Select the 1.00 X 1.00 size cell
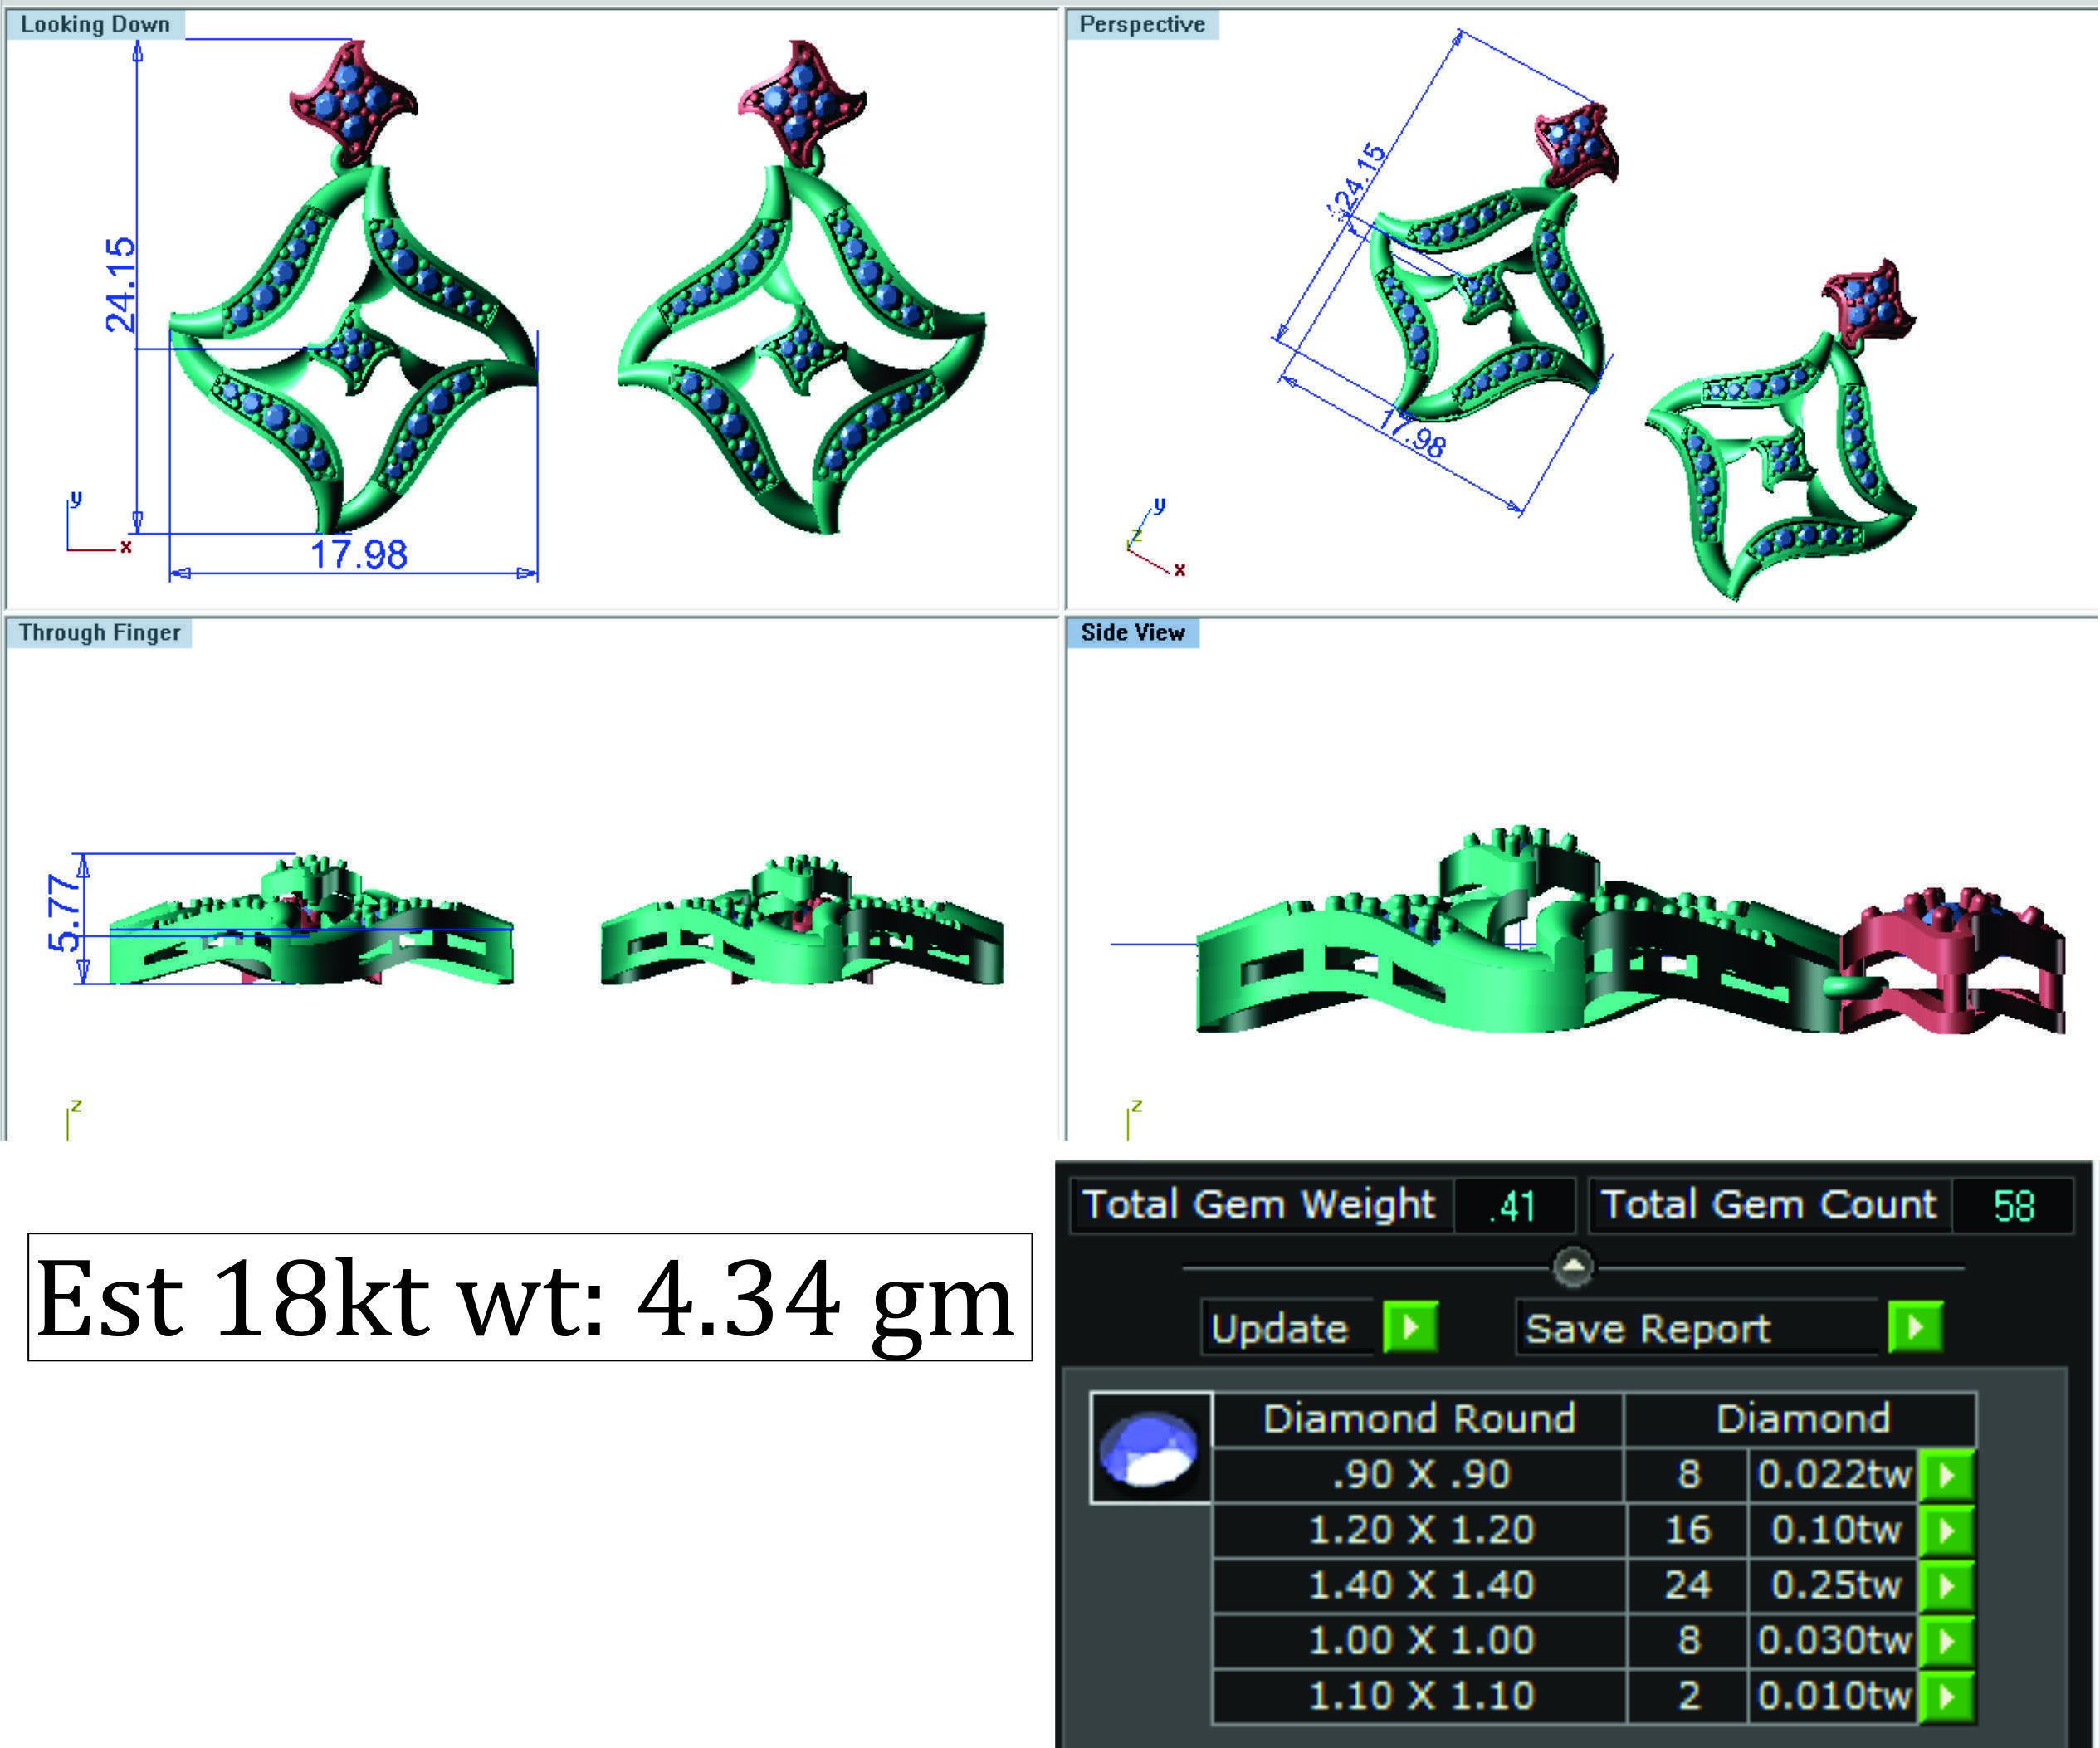This screenshot has height=1748, width=2100. pos(1420,1640)
